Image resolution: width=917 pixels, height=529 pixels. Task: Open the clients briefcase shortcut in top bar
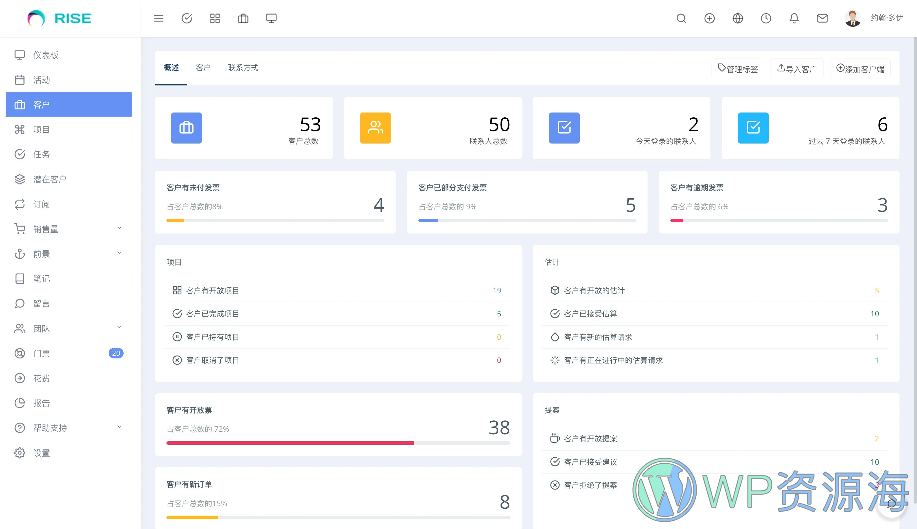[x=243, y=18]
